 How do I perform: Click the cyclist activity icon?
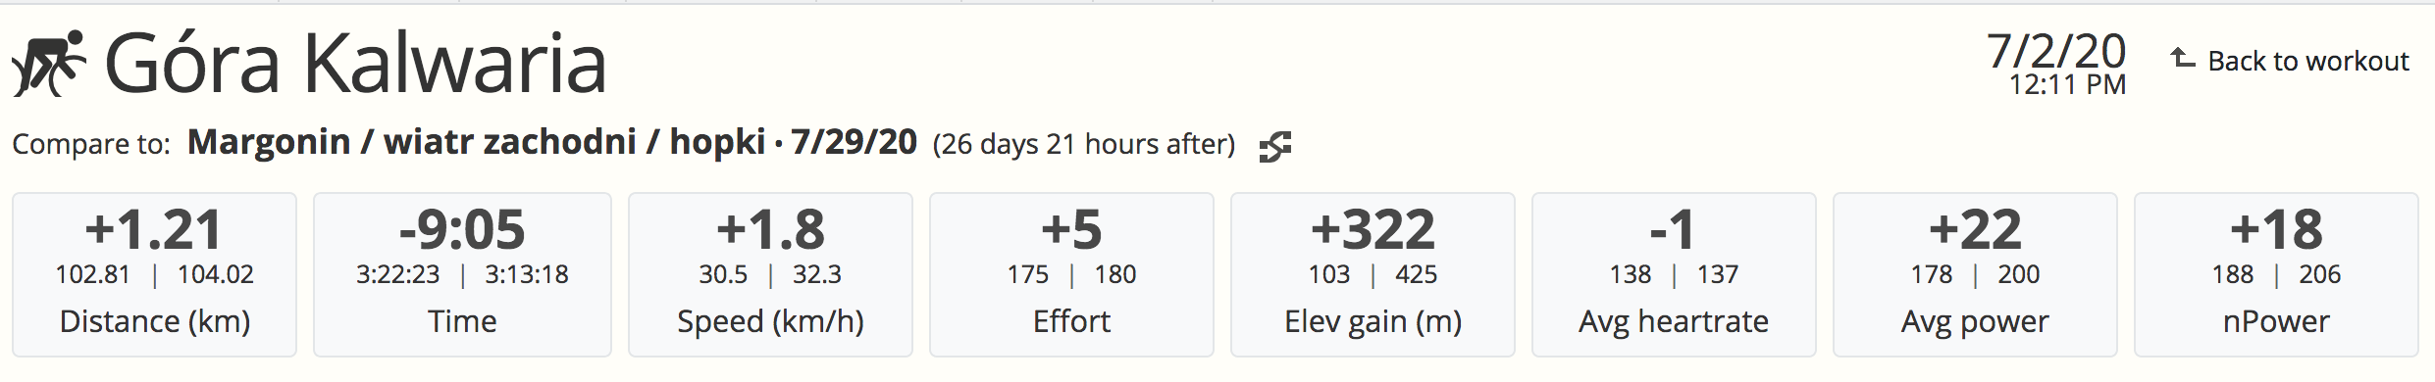pos(49,64)
